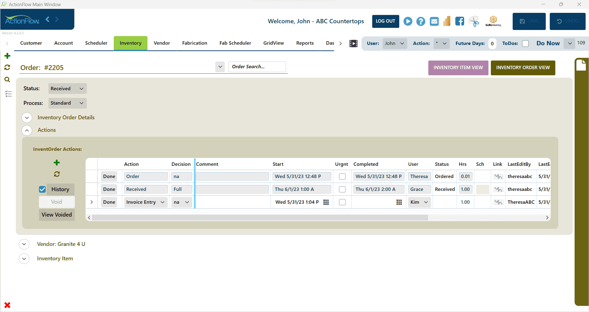The height and width of the screenshot is (312, 589).
Task: Uncheck the History checkbox
Action: point(43,189)
